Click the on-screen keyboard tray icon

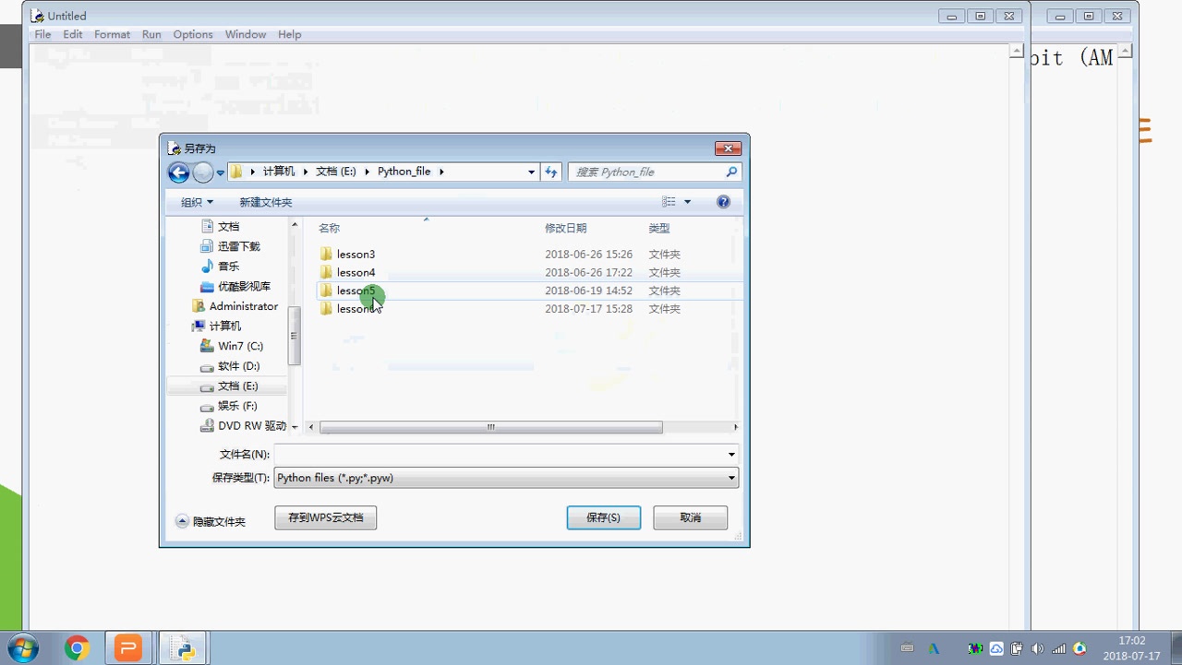(x=907, y=647)
